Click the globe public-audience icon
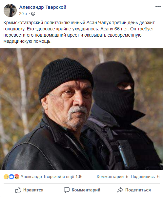 [33, 14]
